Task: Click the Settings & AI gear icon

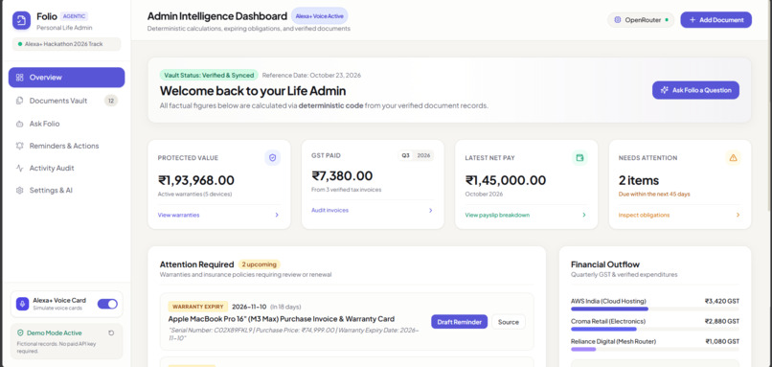Action: click(20, 190)
